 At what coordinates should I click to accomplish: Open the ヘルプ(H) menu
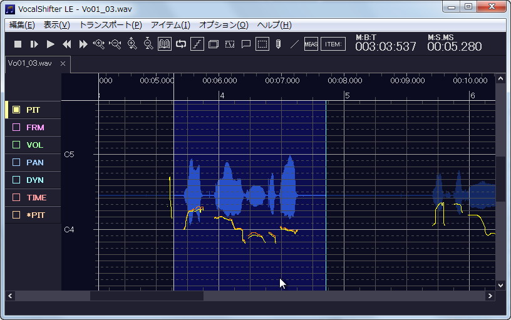(274, 25)
